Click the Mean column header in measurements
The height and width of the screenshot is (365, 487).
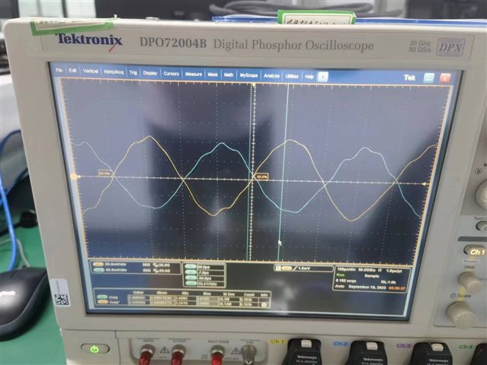(x=162, y=293)
